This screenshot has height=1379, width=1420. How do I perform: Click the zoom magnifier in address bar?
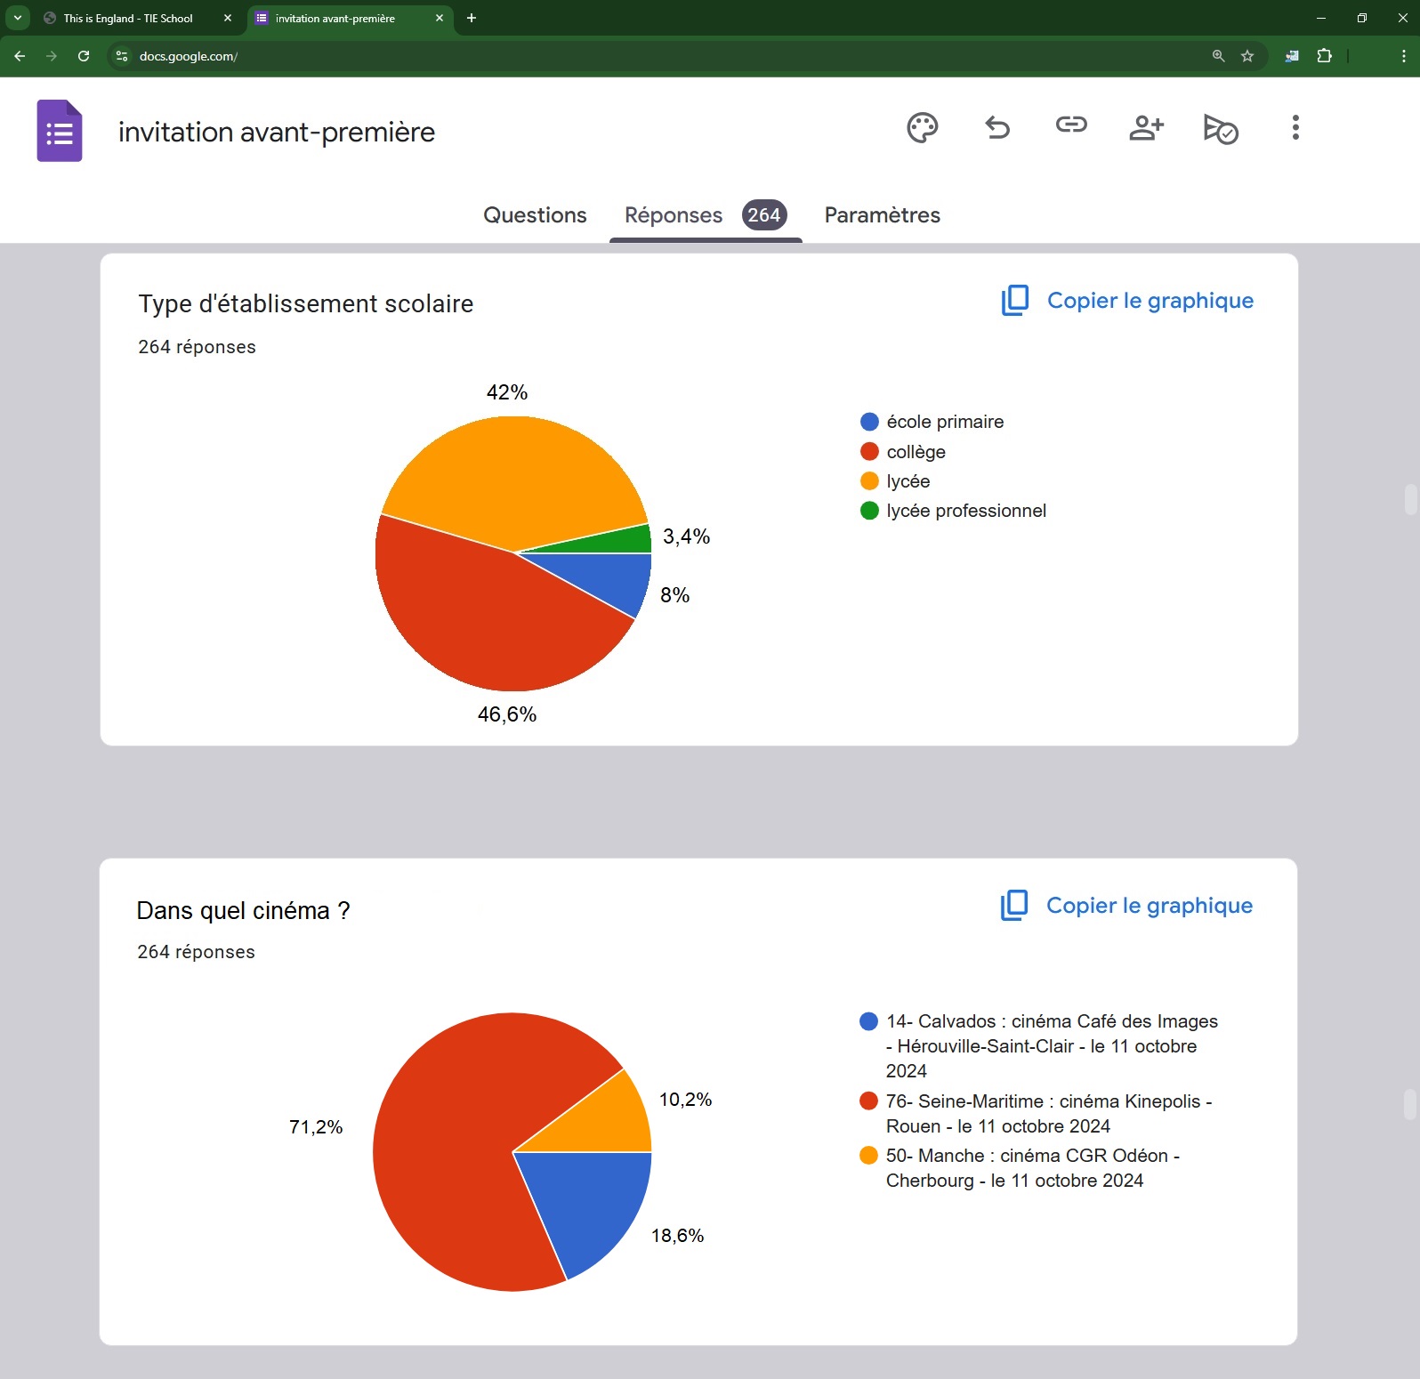click(x=1218, y=56)
